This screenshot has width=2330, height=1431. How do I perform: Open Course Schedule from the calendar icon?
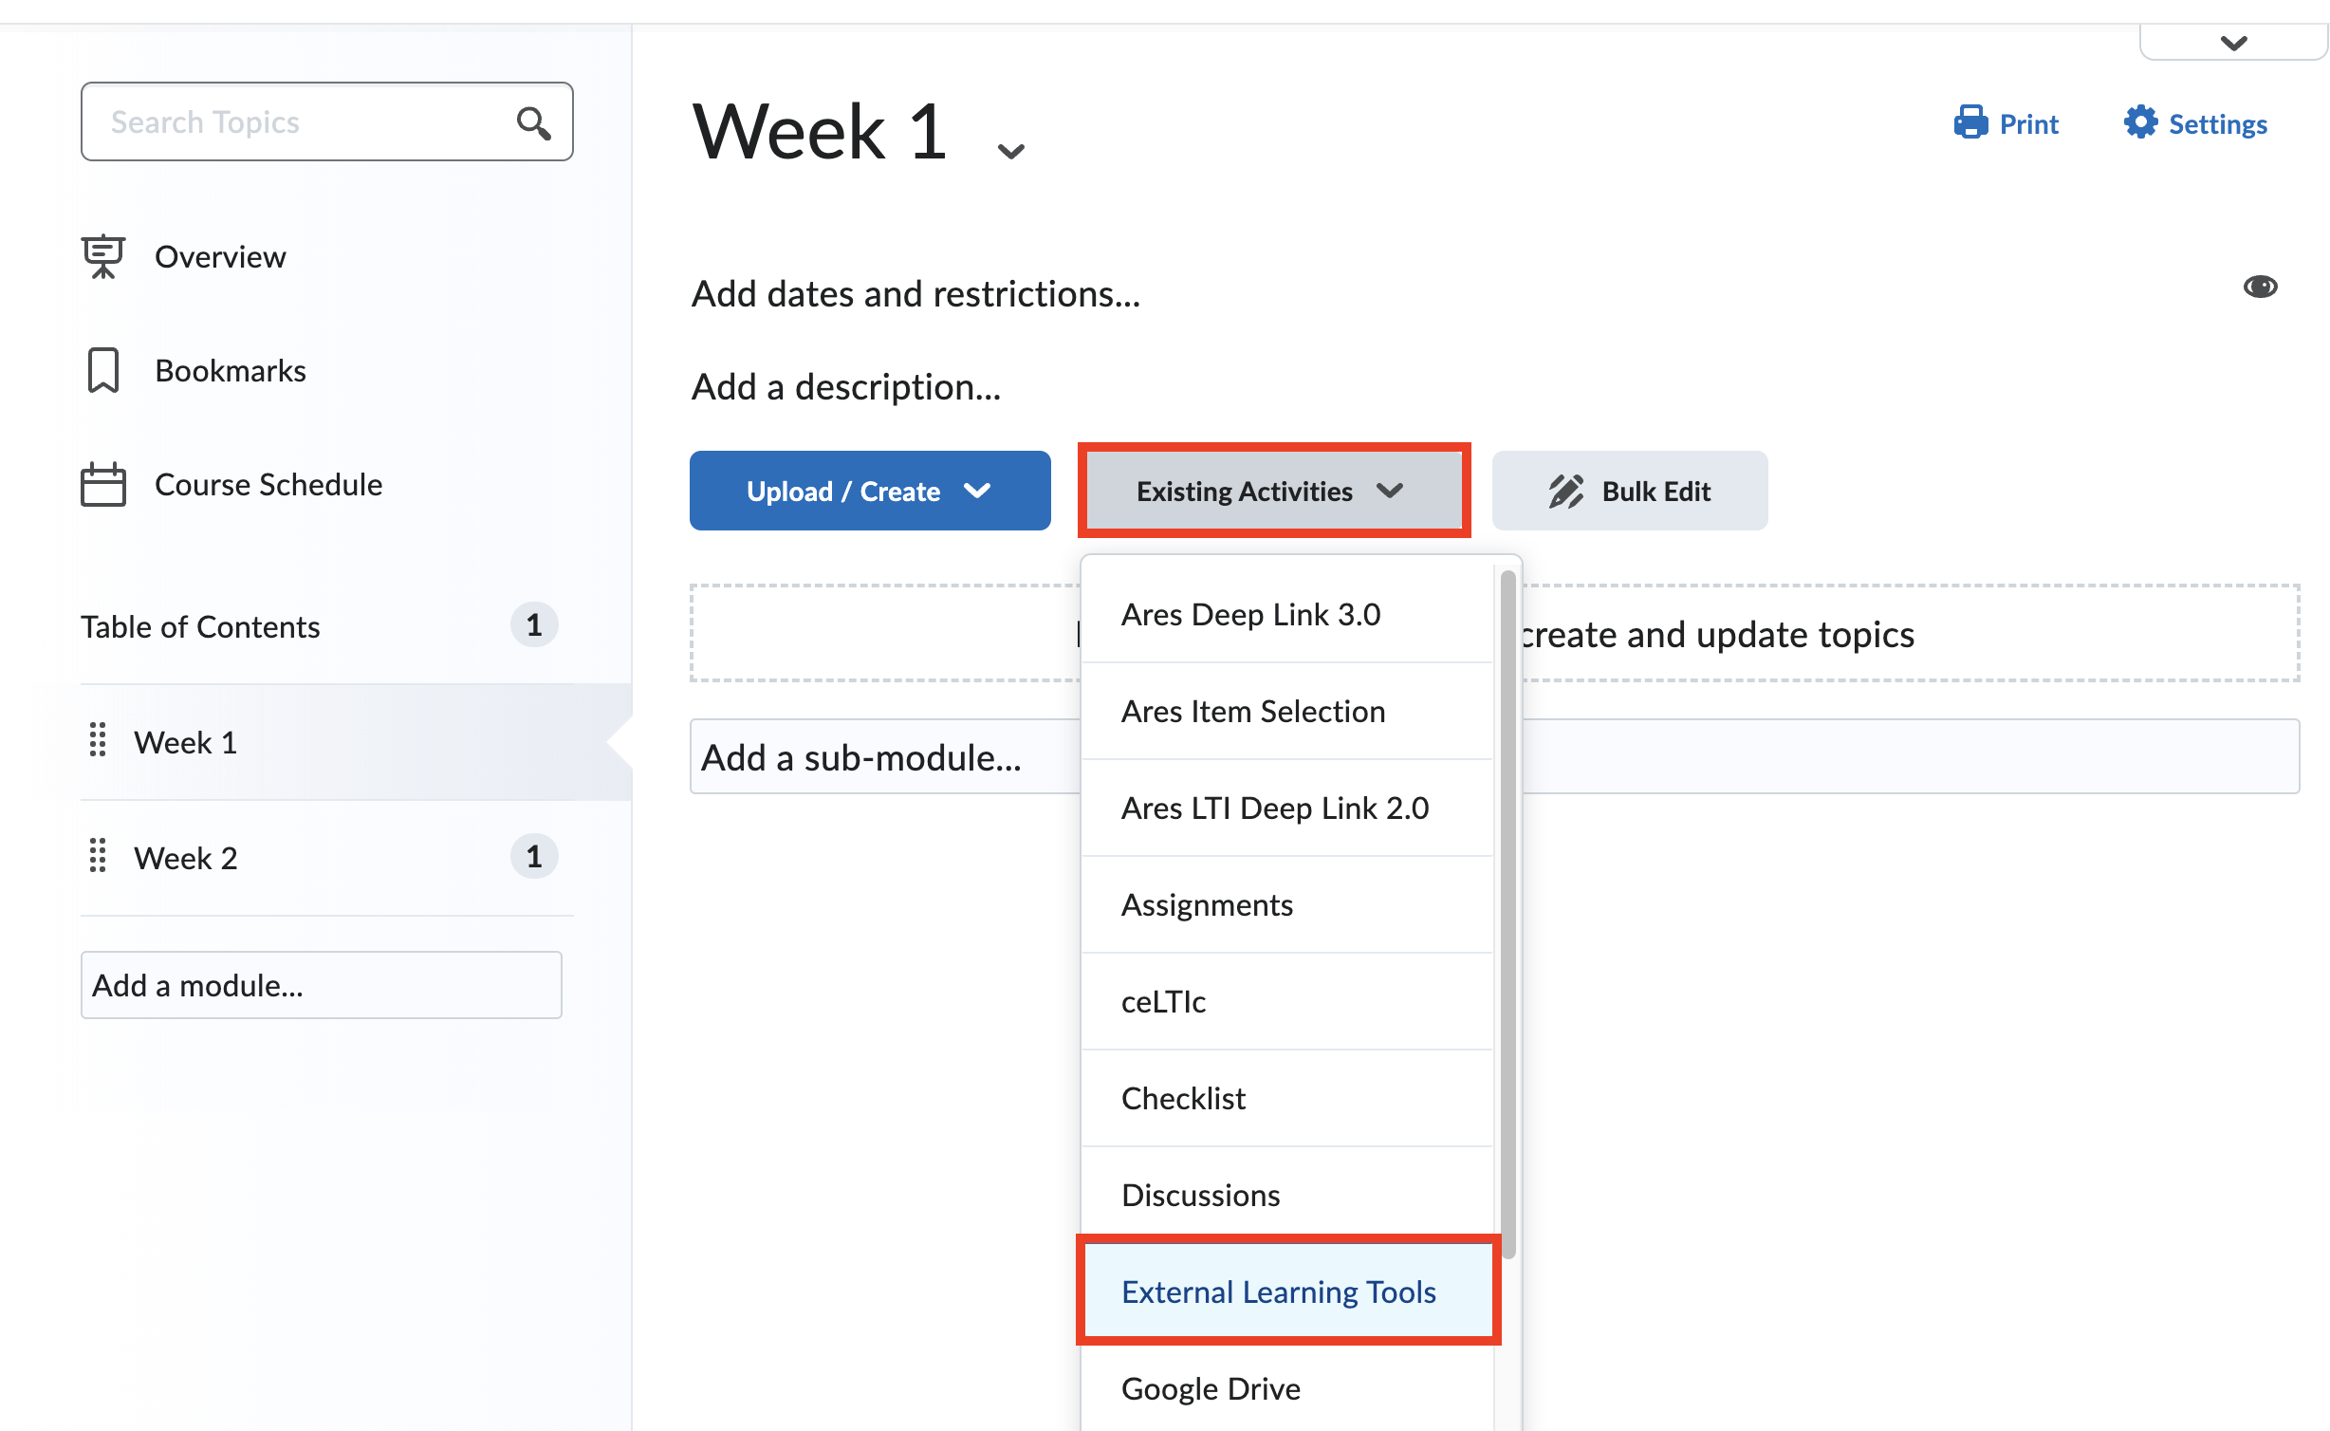tap(103, 484)
